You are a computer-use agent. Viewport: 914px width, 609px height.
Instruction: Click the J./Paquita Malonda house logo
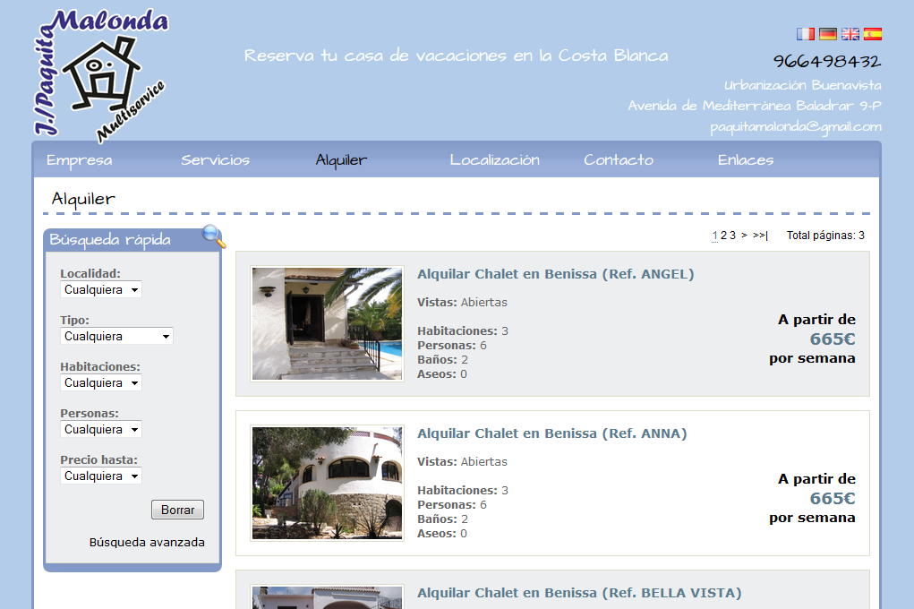pyautogui.click(x=101, y=74)
